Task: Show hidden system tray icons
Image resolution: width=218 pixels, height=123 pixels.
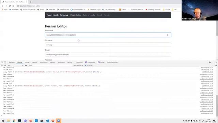Action: (183, 121)
